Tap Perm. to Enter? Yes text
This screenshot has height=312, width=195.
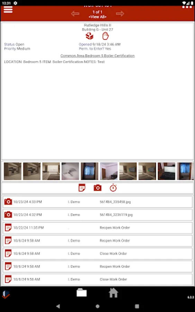pyautogui.click(x=95, y=49)
